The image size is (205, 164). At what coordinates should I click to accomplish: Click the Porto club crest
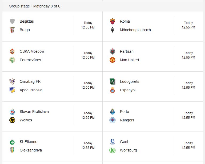tap(112, 112)
